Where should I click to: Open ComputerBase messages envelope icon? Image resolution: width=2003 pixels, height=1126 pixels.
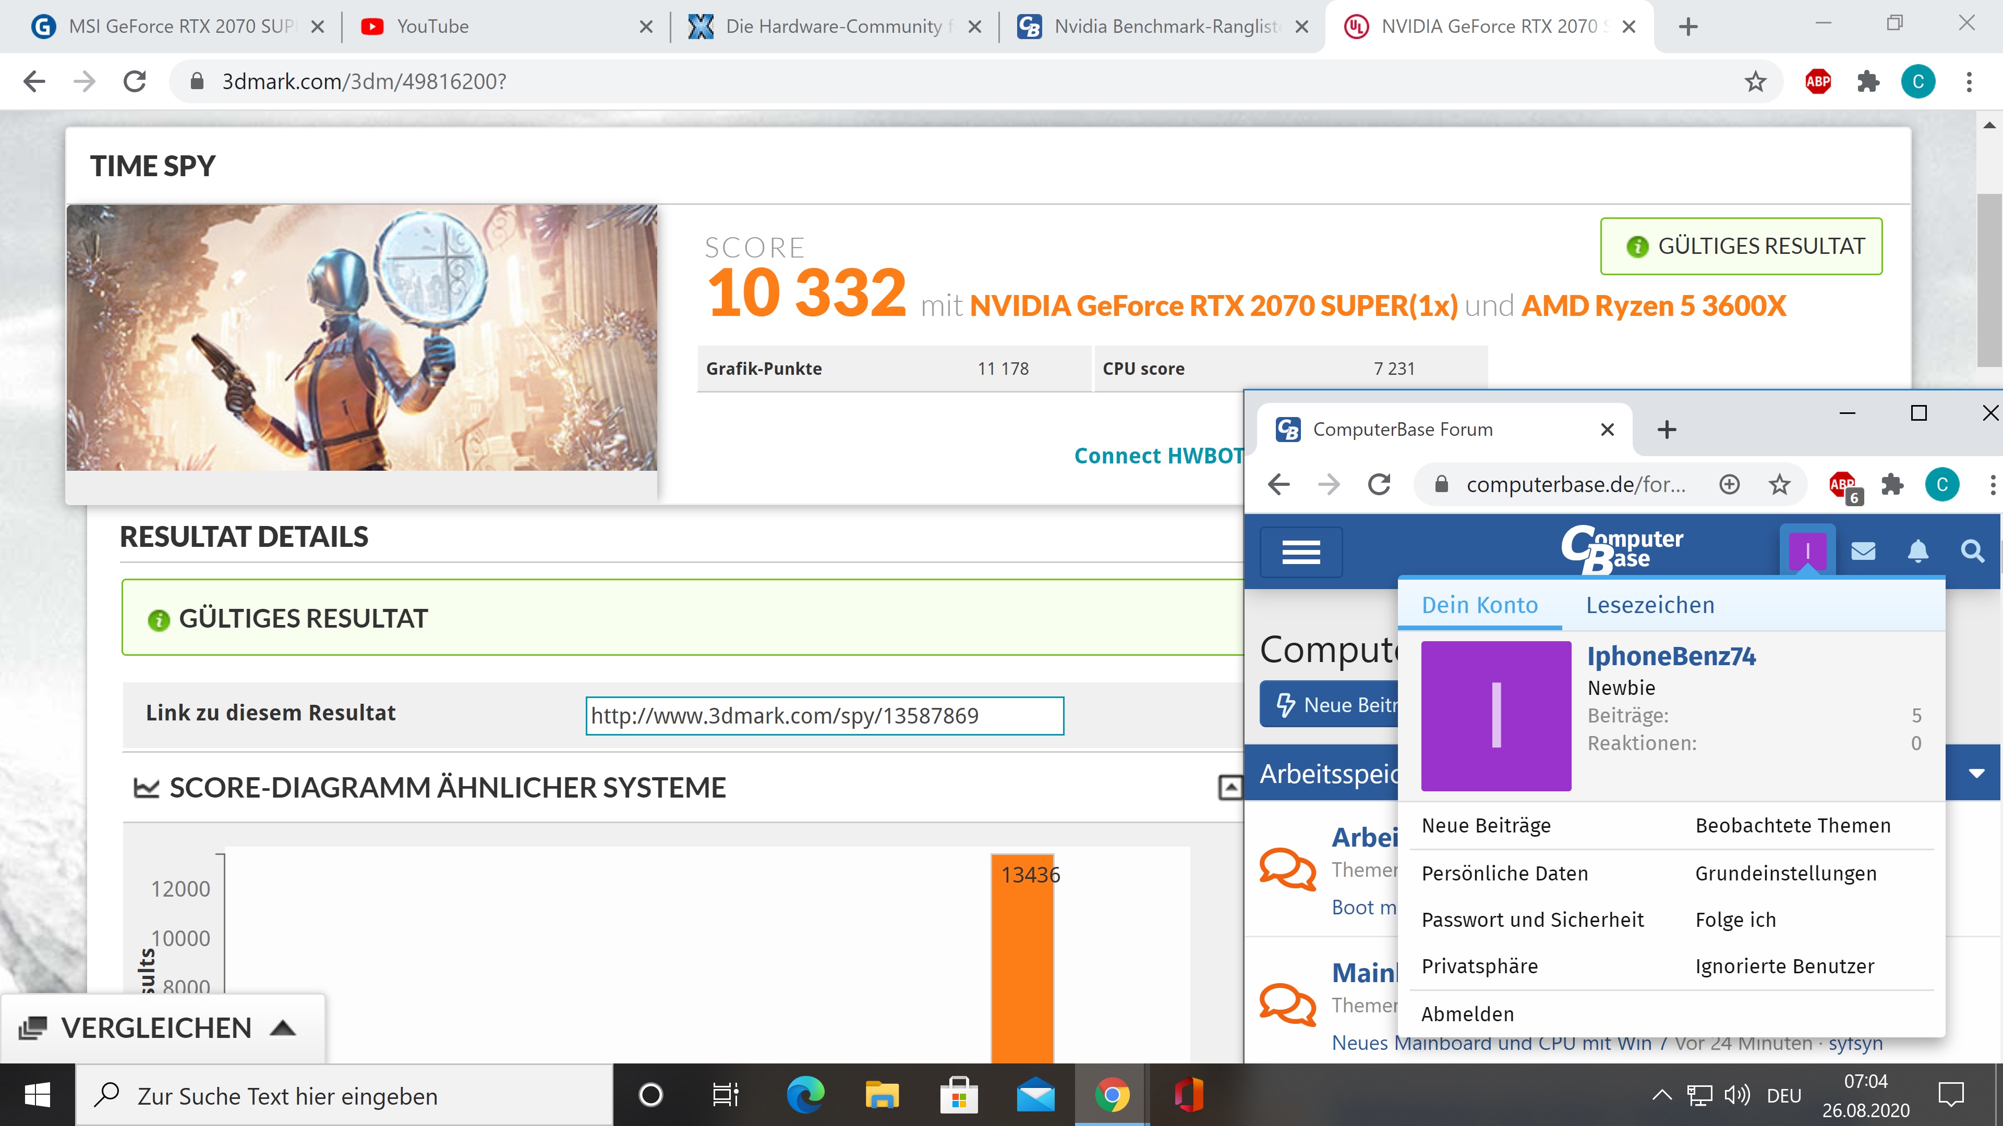click(x=1863, y=552)
